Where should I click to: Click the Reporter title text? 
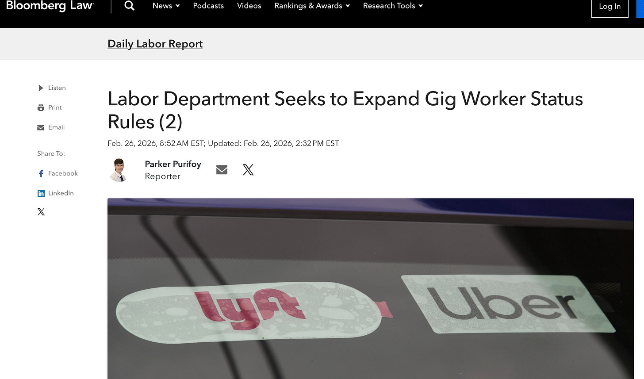point(162,176)
